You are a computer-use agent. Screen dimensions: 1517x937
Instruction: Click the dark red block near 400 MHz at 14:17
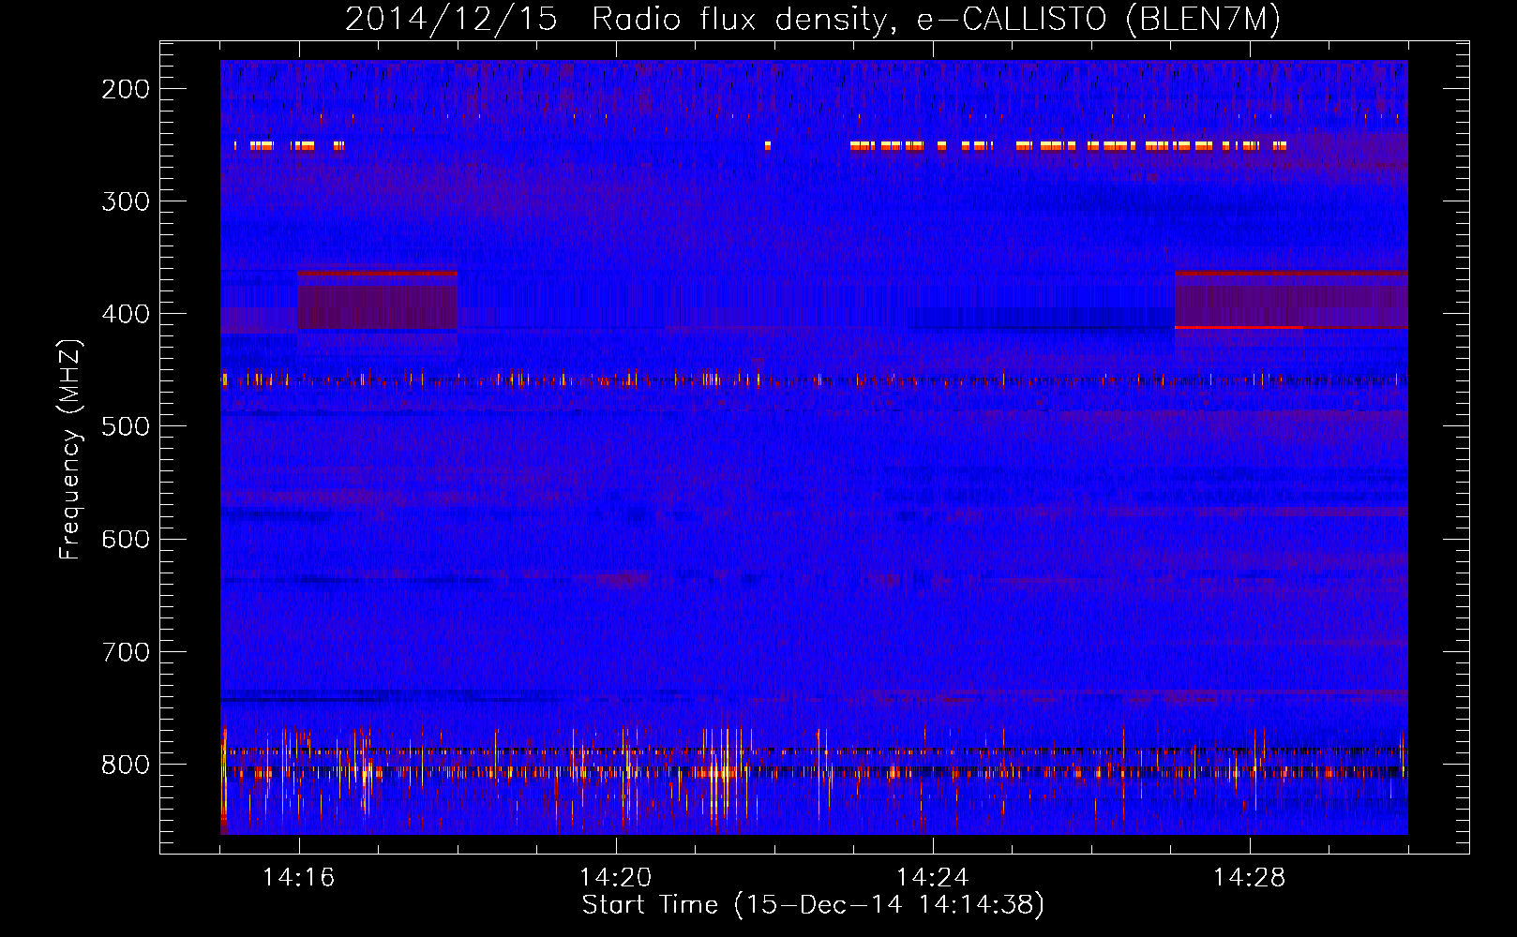tap(377, 300)
